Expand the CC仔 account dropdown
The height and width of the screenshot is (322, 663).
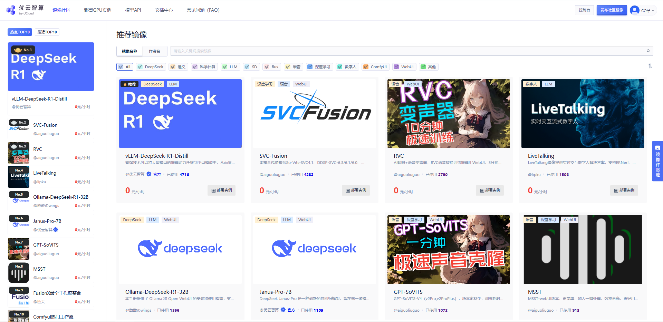(x=647, y=11)
